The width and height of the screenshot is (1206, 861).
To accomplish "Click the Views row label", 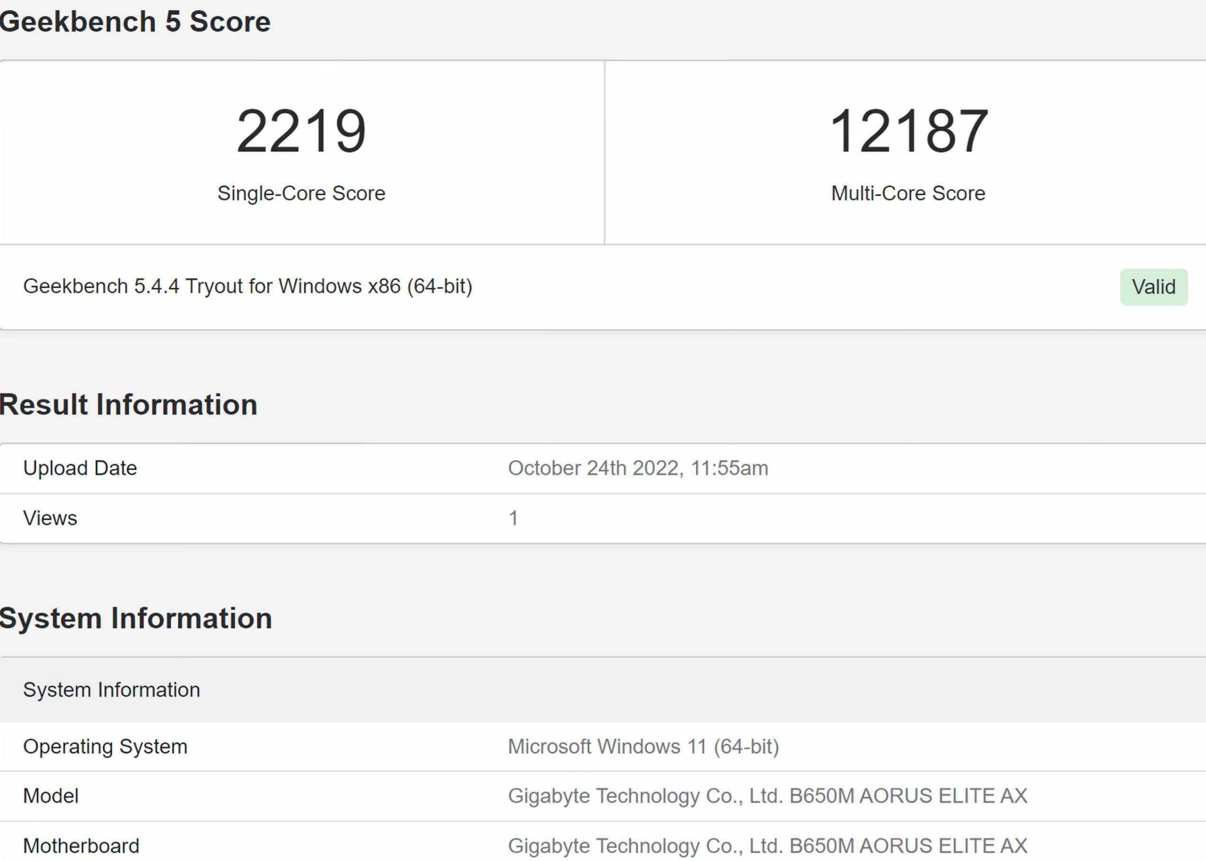I will pos(50,518).
